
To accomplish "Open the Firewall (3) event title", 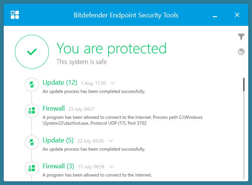I will point(59,166).
